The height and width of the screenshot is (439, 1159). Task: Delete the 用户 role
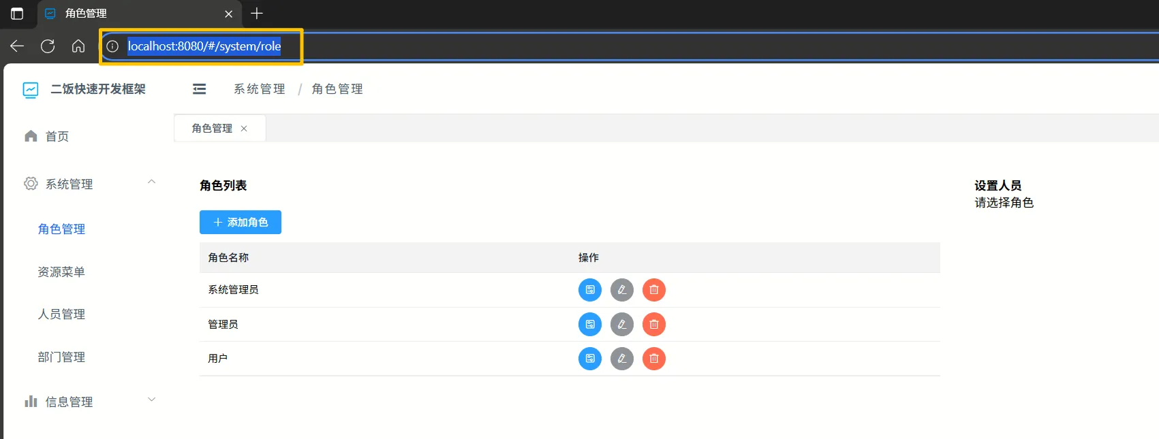(x=653, y=359)
